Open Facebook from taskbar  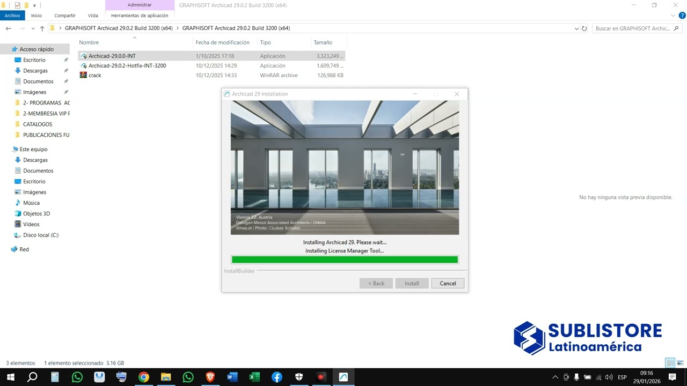(x=277, y=377)
